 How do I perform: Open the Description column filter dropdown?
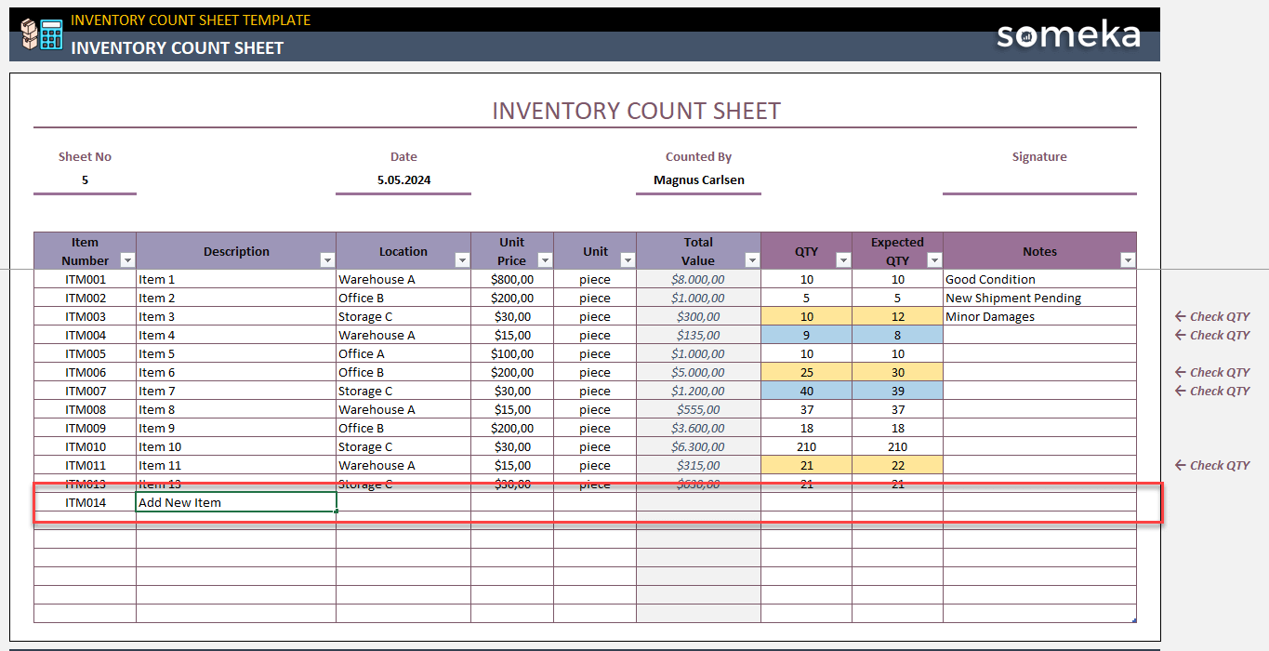[327, 259]
